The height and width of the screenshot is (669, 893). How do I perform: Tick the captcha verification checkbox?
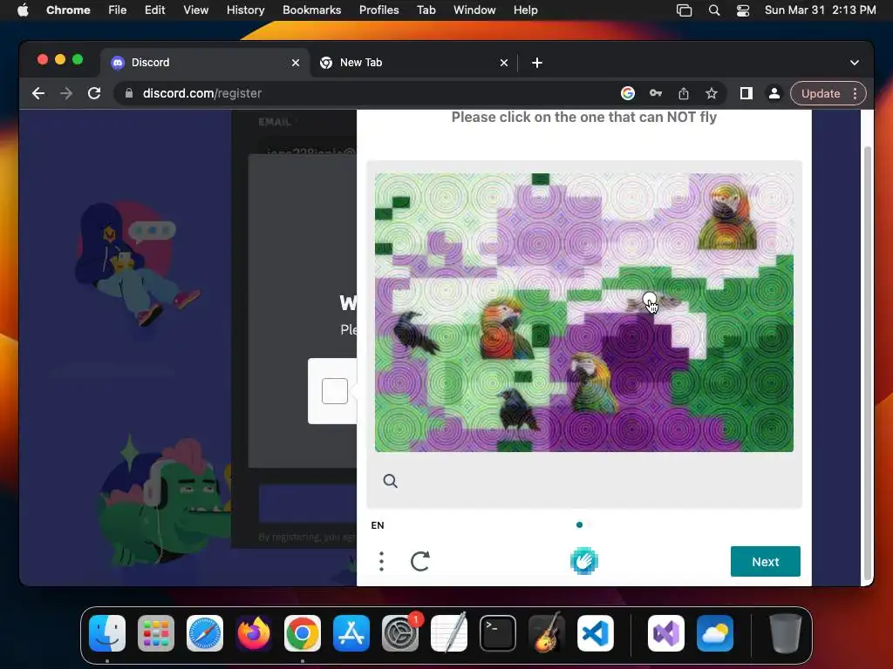click(335, 391)
